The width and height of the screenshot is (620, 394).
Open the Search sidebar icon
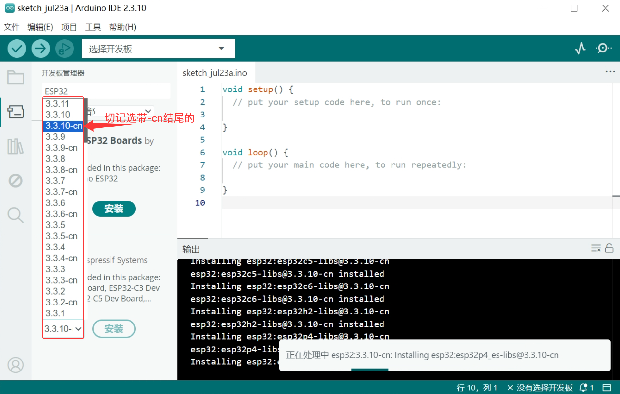point(15,215)
